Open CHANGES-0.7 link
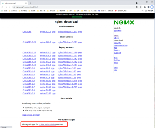 (28, 87)
